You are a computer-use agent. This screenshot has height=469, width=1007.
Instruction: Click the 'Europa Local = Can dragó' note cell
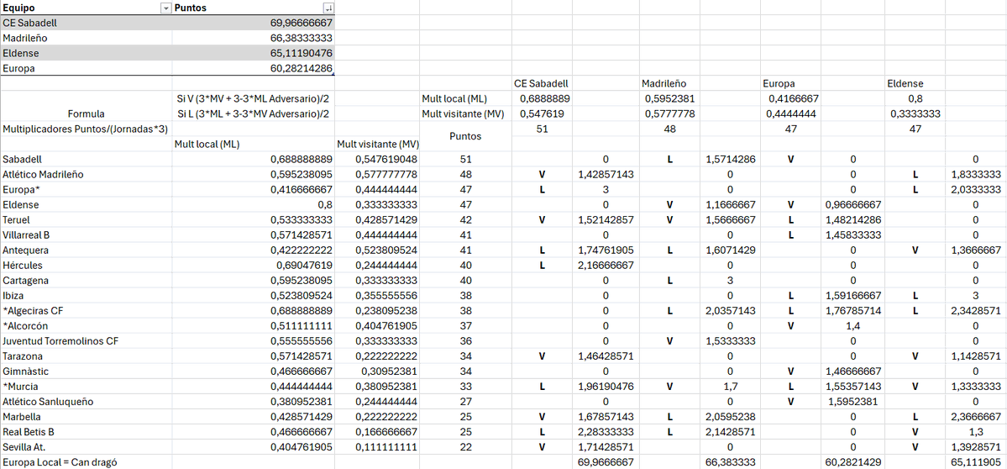click(86, 462)
